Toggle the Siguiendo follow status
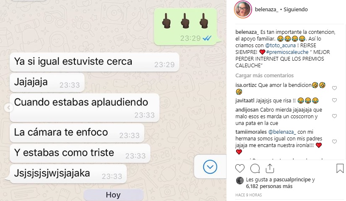The height and width of the screenshot is (201, 346). tap(296, 10)
